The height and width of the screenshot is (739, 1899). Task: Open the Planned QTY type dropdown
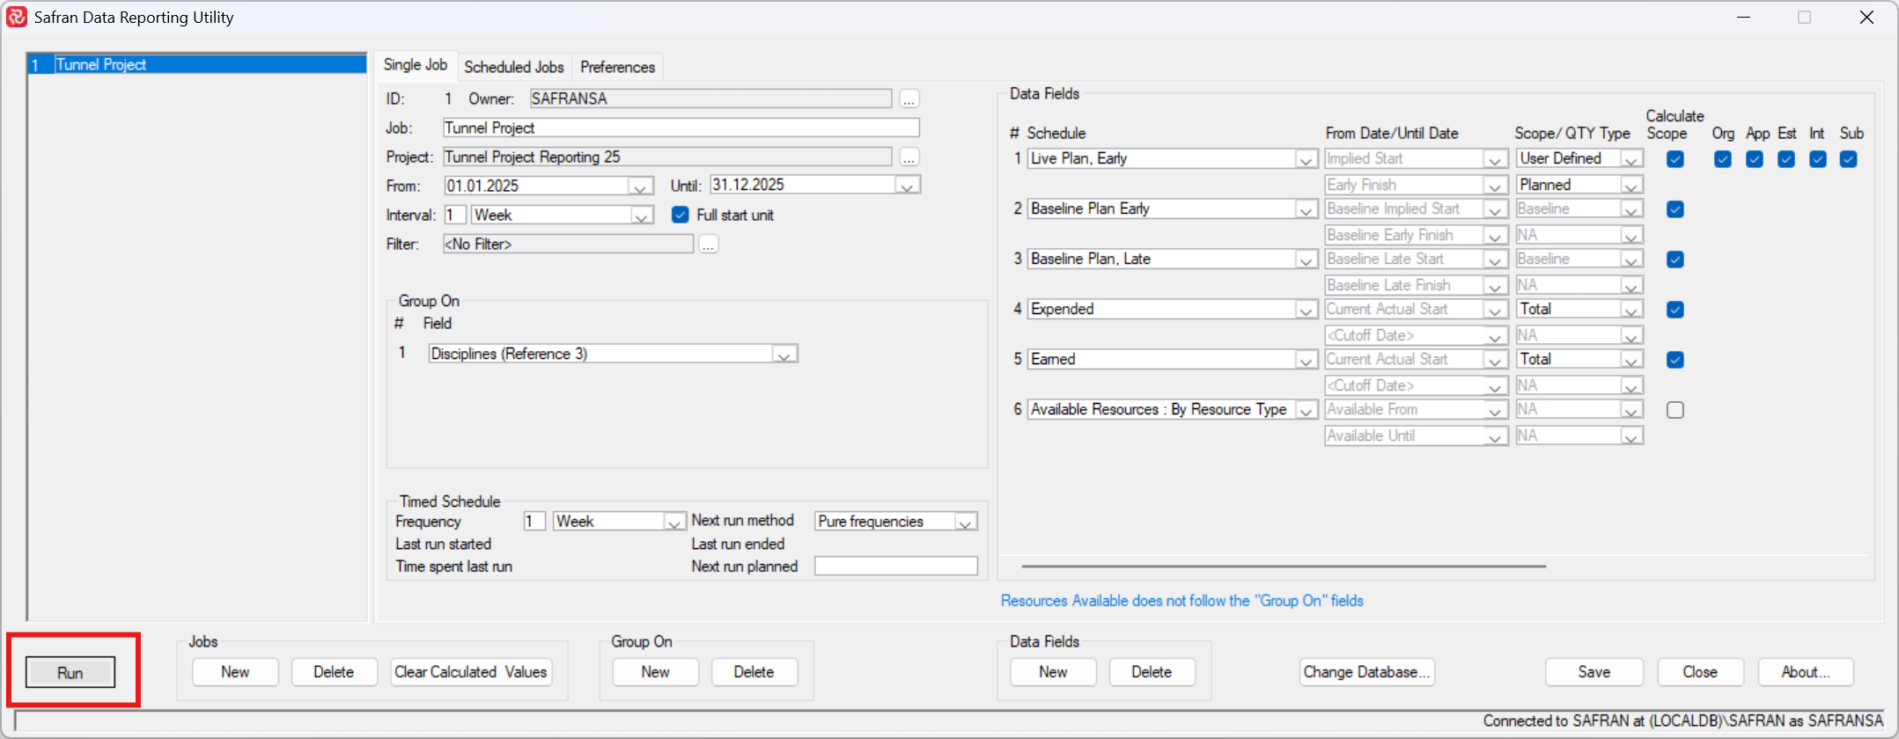coord(1632,186)
